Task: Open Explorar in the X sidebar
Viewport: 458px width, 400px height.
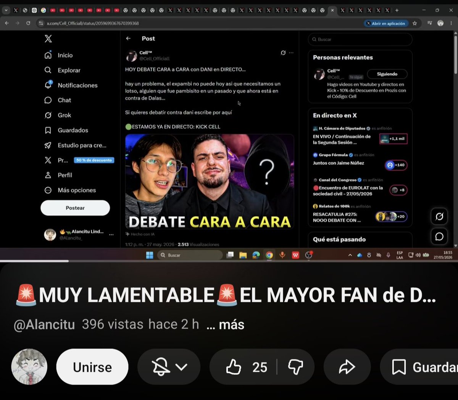Action: [62, 70]
